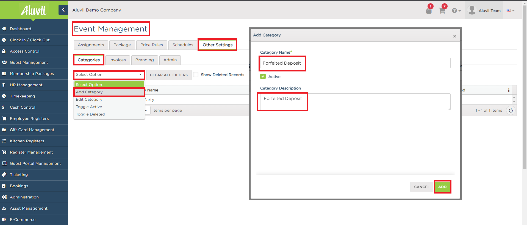Image resolution: width=527 pixels, height=225 pixels.
Task: Click the Aluvii logo
Action: tap(34, 11)
